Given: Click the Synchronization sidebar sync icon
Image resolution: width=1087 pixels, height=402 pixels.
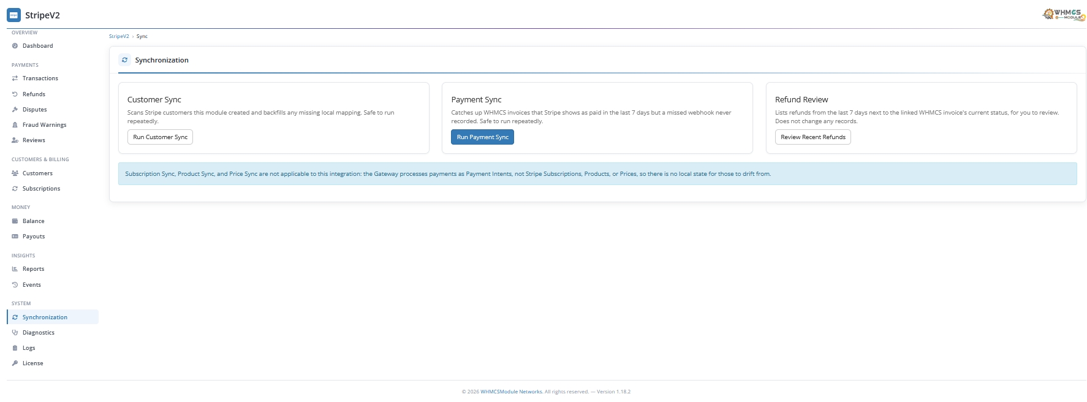Looking at the screenshot, I should (x=15, y=317).
